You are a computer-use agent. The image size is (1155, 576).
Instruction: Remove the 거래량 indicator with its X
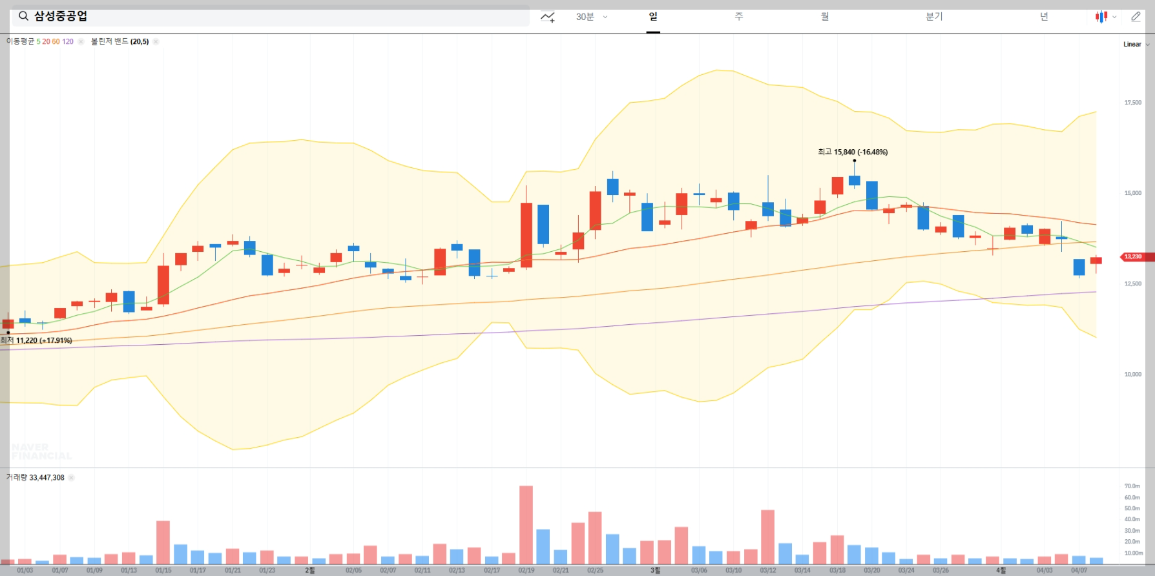pyautogui.click(x=71, y=478)
